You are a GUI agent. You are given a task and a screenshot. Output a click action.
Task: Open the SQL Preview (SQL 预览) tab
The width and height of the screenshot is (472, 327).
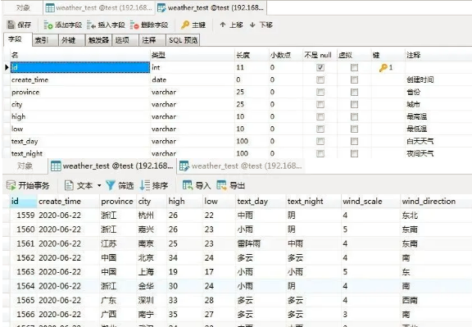[183, 40]
